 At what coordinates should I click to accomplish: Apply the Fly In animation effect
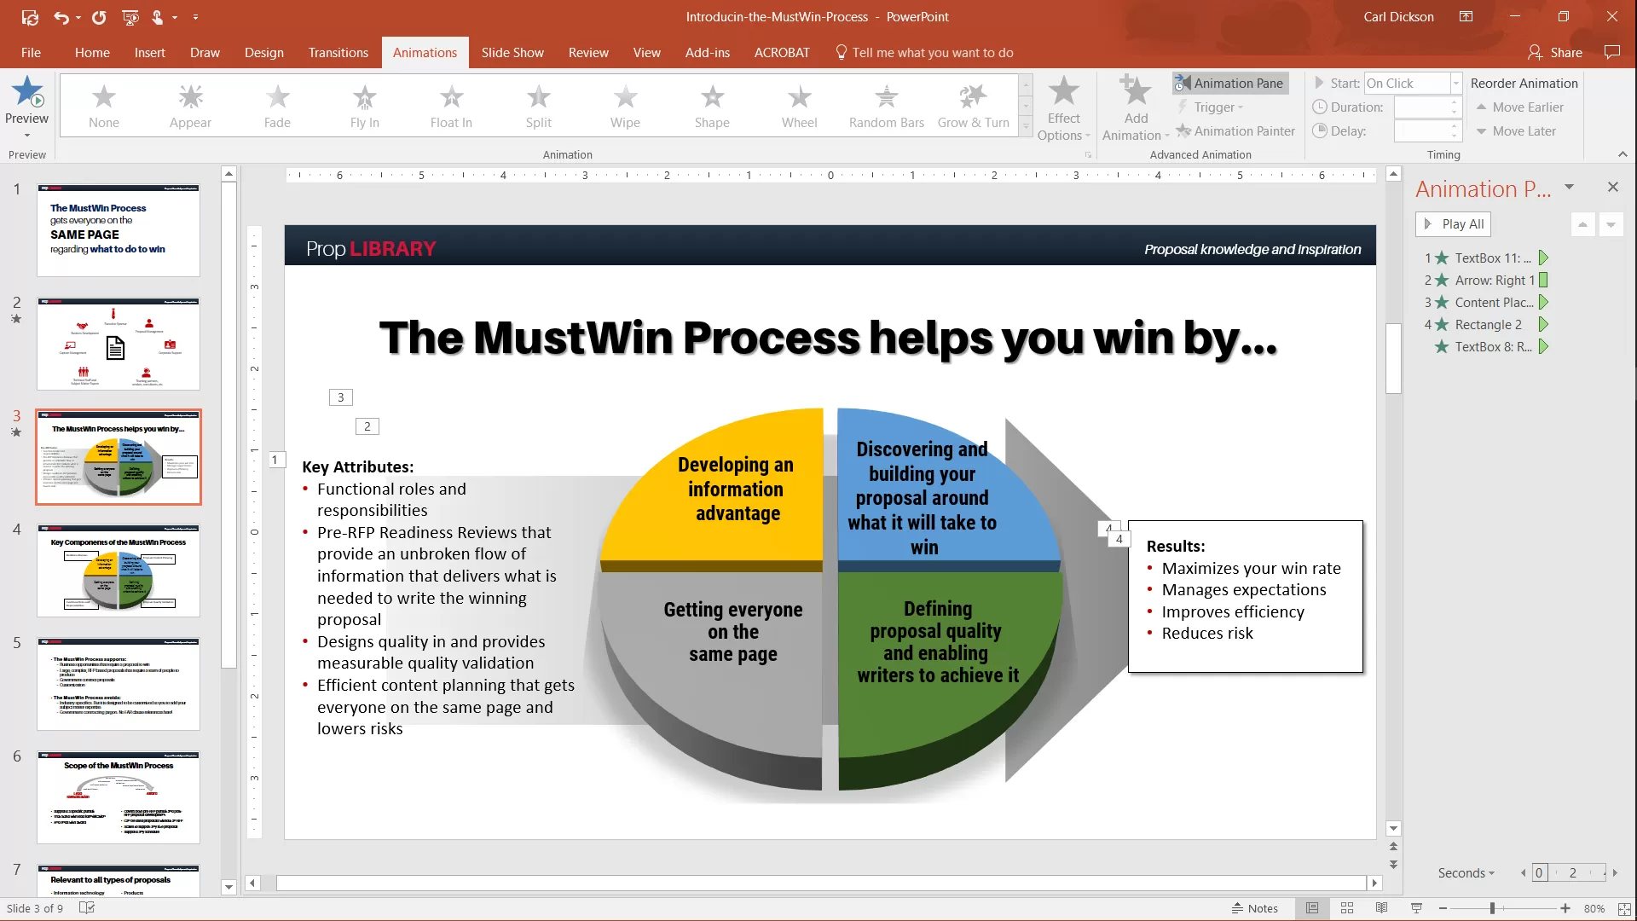pyautogui.click(x=364, y=106)
